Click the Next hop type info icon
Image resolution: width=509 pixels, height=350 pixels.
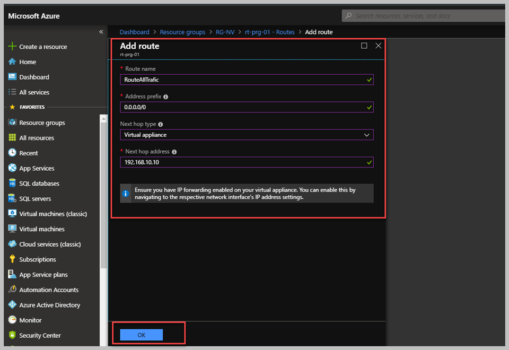click(160, 124)
